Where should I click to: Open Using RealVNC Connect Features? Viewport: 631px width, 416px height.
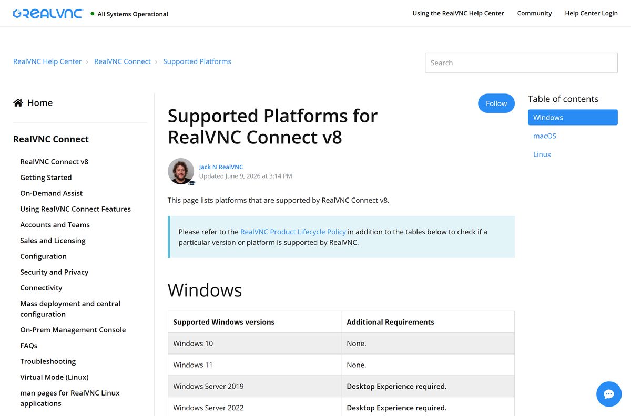[75, 209]
